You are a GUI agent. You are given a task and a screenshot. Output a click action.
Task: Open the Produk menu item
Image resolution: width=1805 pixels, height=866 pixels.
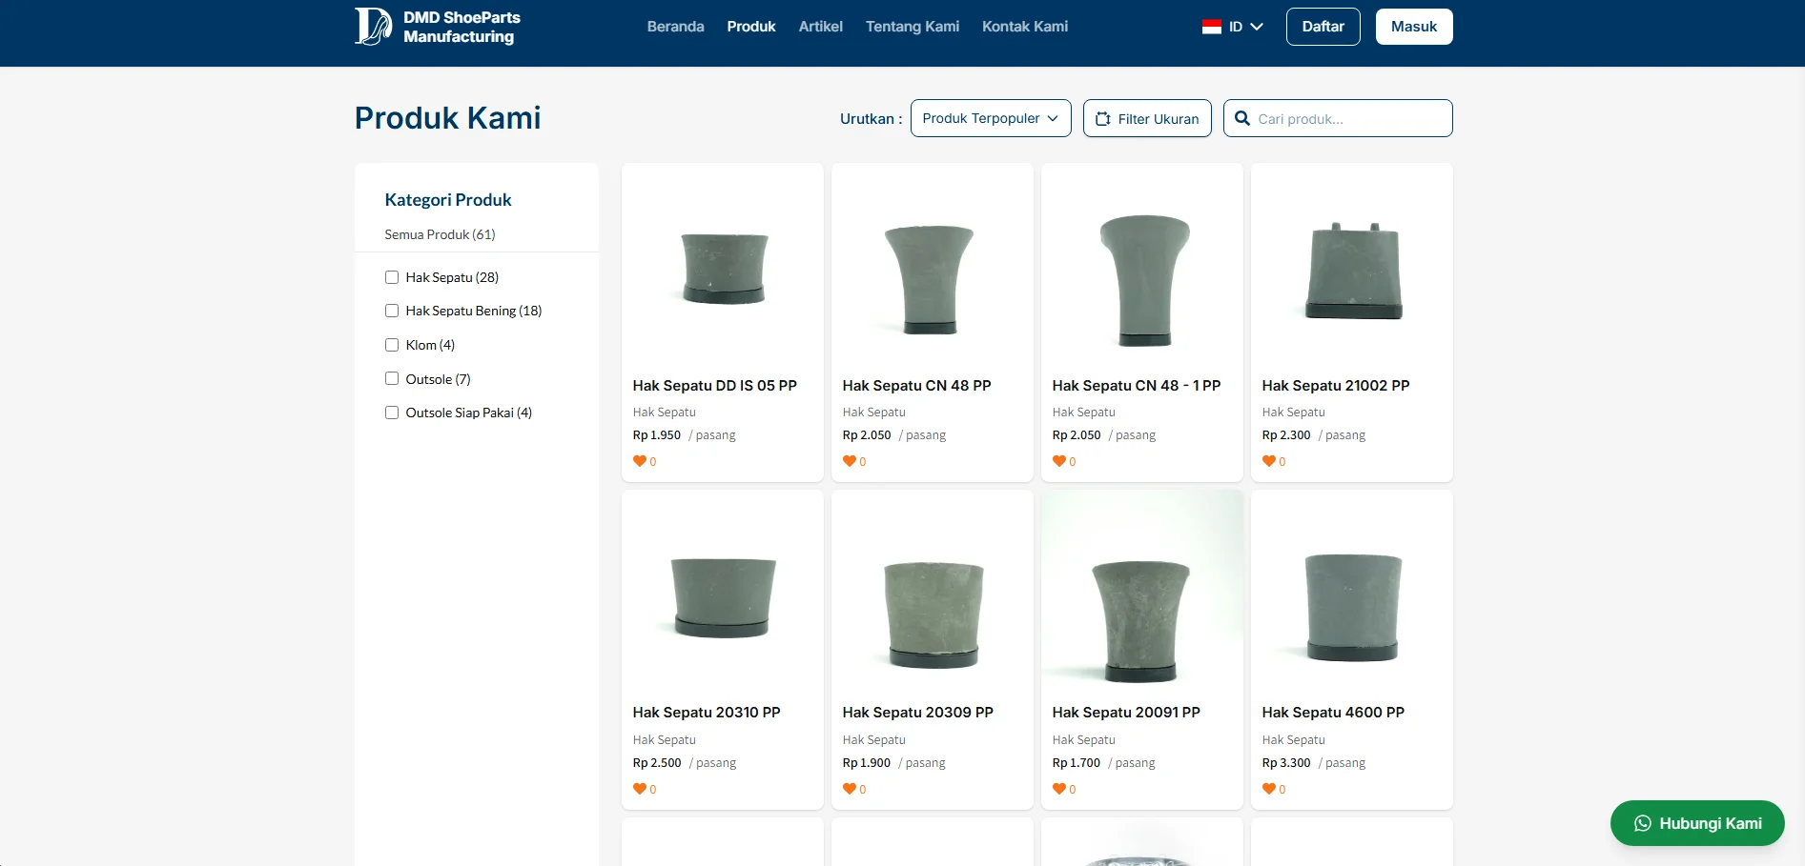(751, 27)
